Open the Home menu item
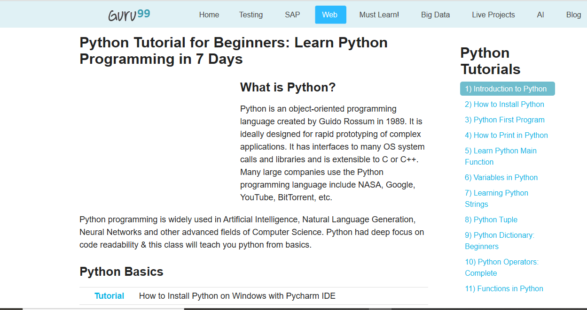Screen dimensions: 587x310 (209, 15)
